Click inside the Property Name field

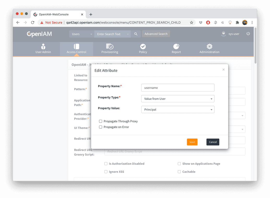[x=178, y=88]
